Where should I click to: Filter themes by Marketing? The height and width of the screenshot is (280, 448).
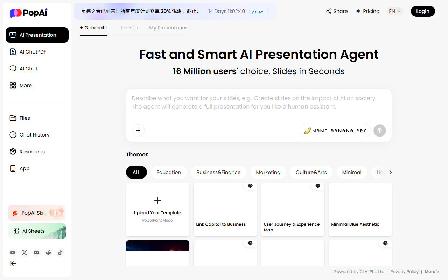(x=268, y=172)
